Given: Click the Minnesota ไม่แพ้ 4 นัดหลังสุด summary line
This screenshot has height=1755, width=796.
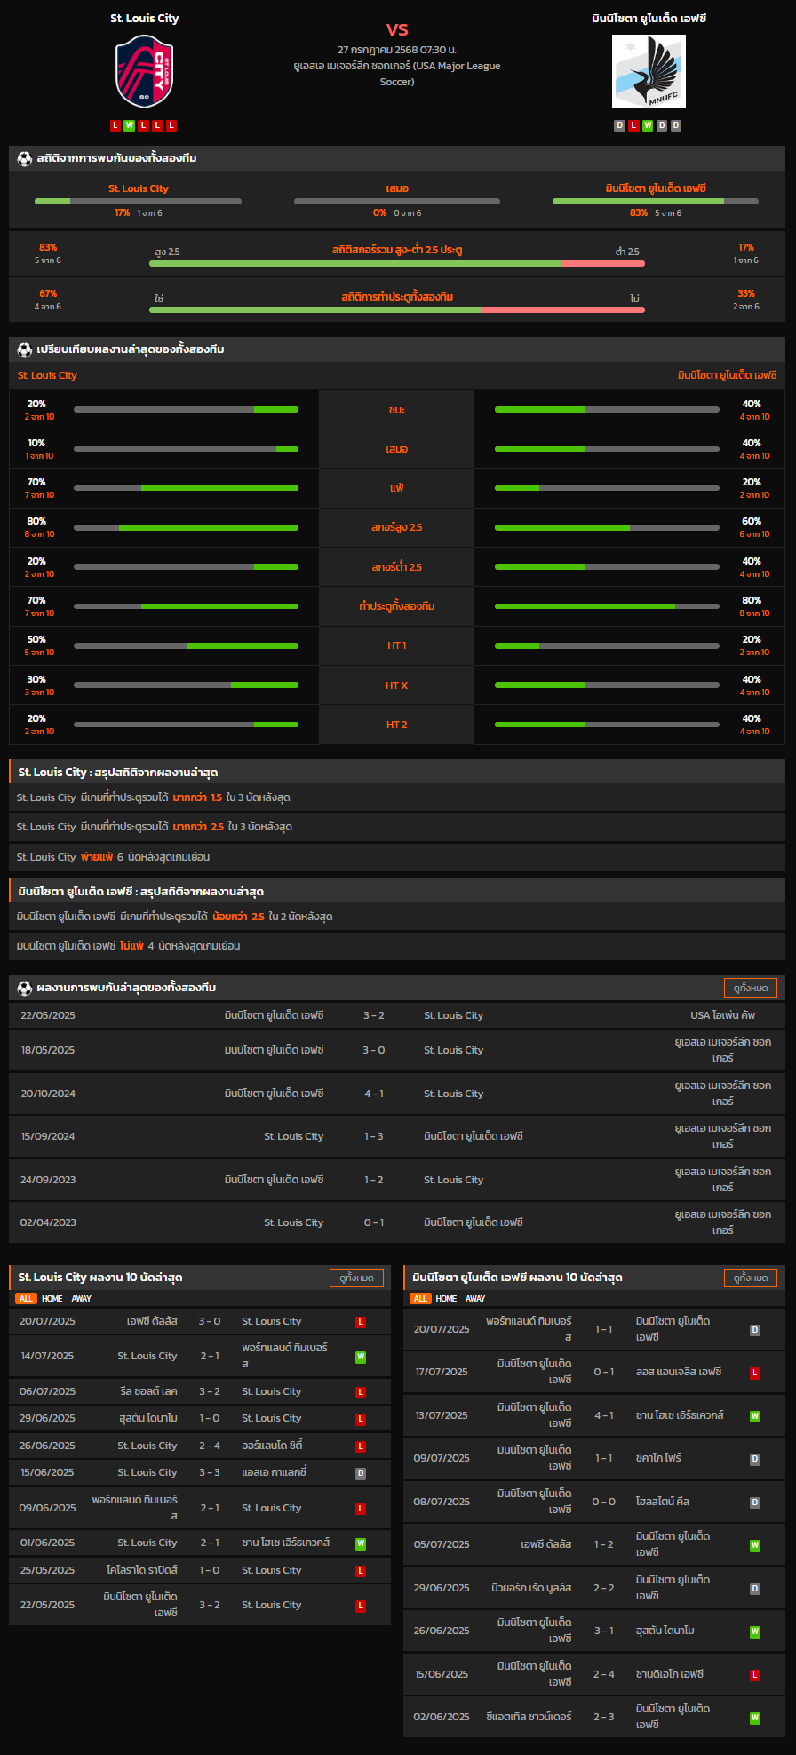Looking at the screenshot, I should click(x=397, y=946).
